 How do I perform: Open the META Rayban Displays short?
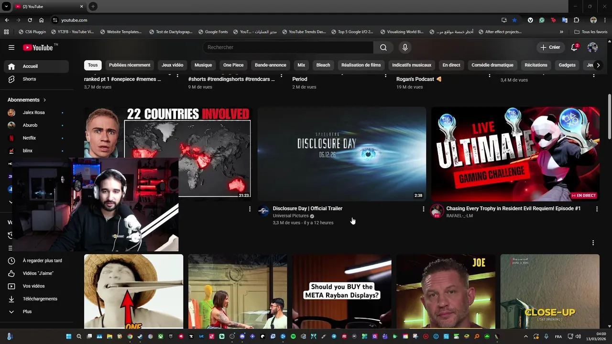click(x=342, y=291)
